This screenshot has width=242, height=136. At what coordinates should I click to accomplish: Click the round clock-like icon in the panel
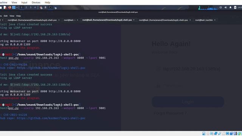(56, 8)
